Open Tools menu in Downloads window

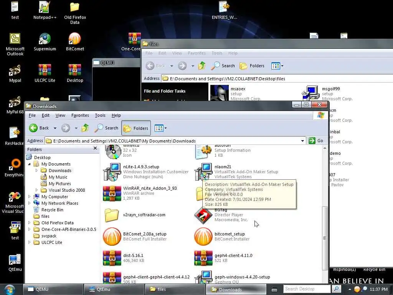pos(100,115)
